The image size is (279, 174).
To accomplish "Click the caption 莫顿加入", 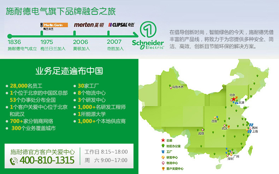I will point(82,49).
